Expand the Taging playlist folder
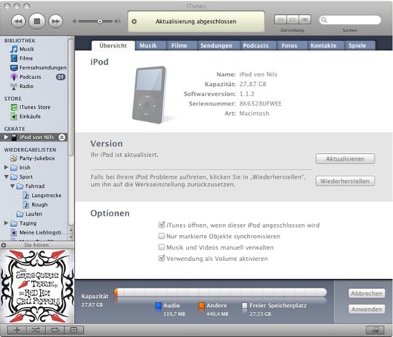 pyautogui.click(x=6, y=223)
